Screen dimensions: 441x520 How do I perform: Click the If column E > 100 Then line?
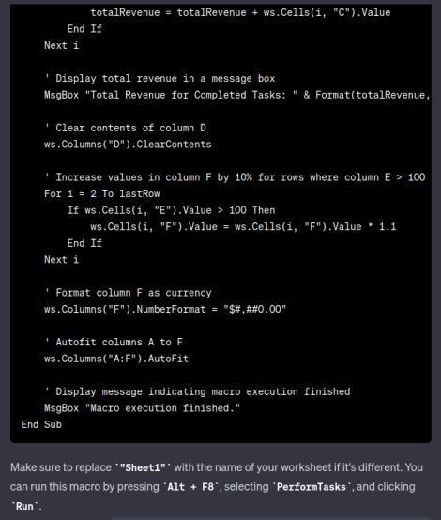[171, 210]
